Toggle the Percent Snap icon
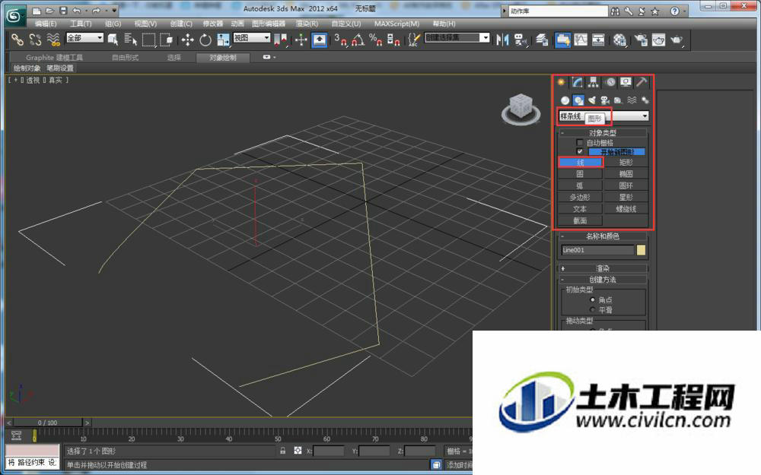The height and width of the screenshot is (475, 761). [x=375, y=40]
